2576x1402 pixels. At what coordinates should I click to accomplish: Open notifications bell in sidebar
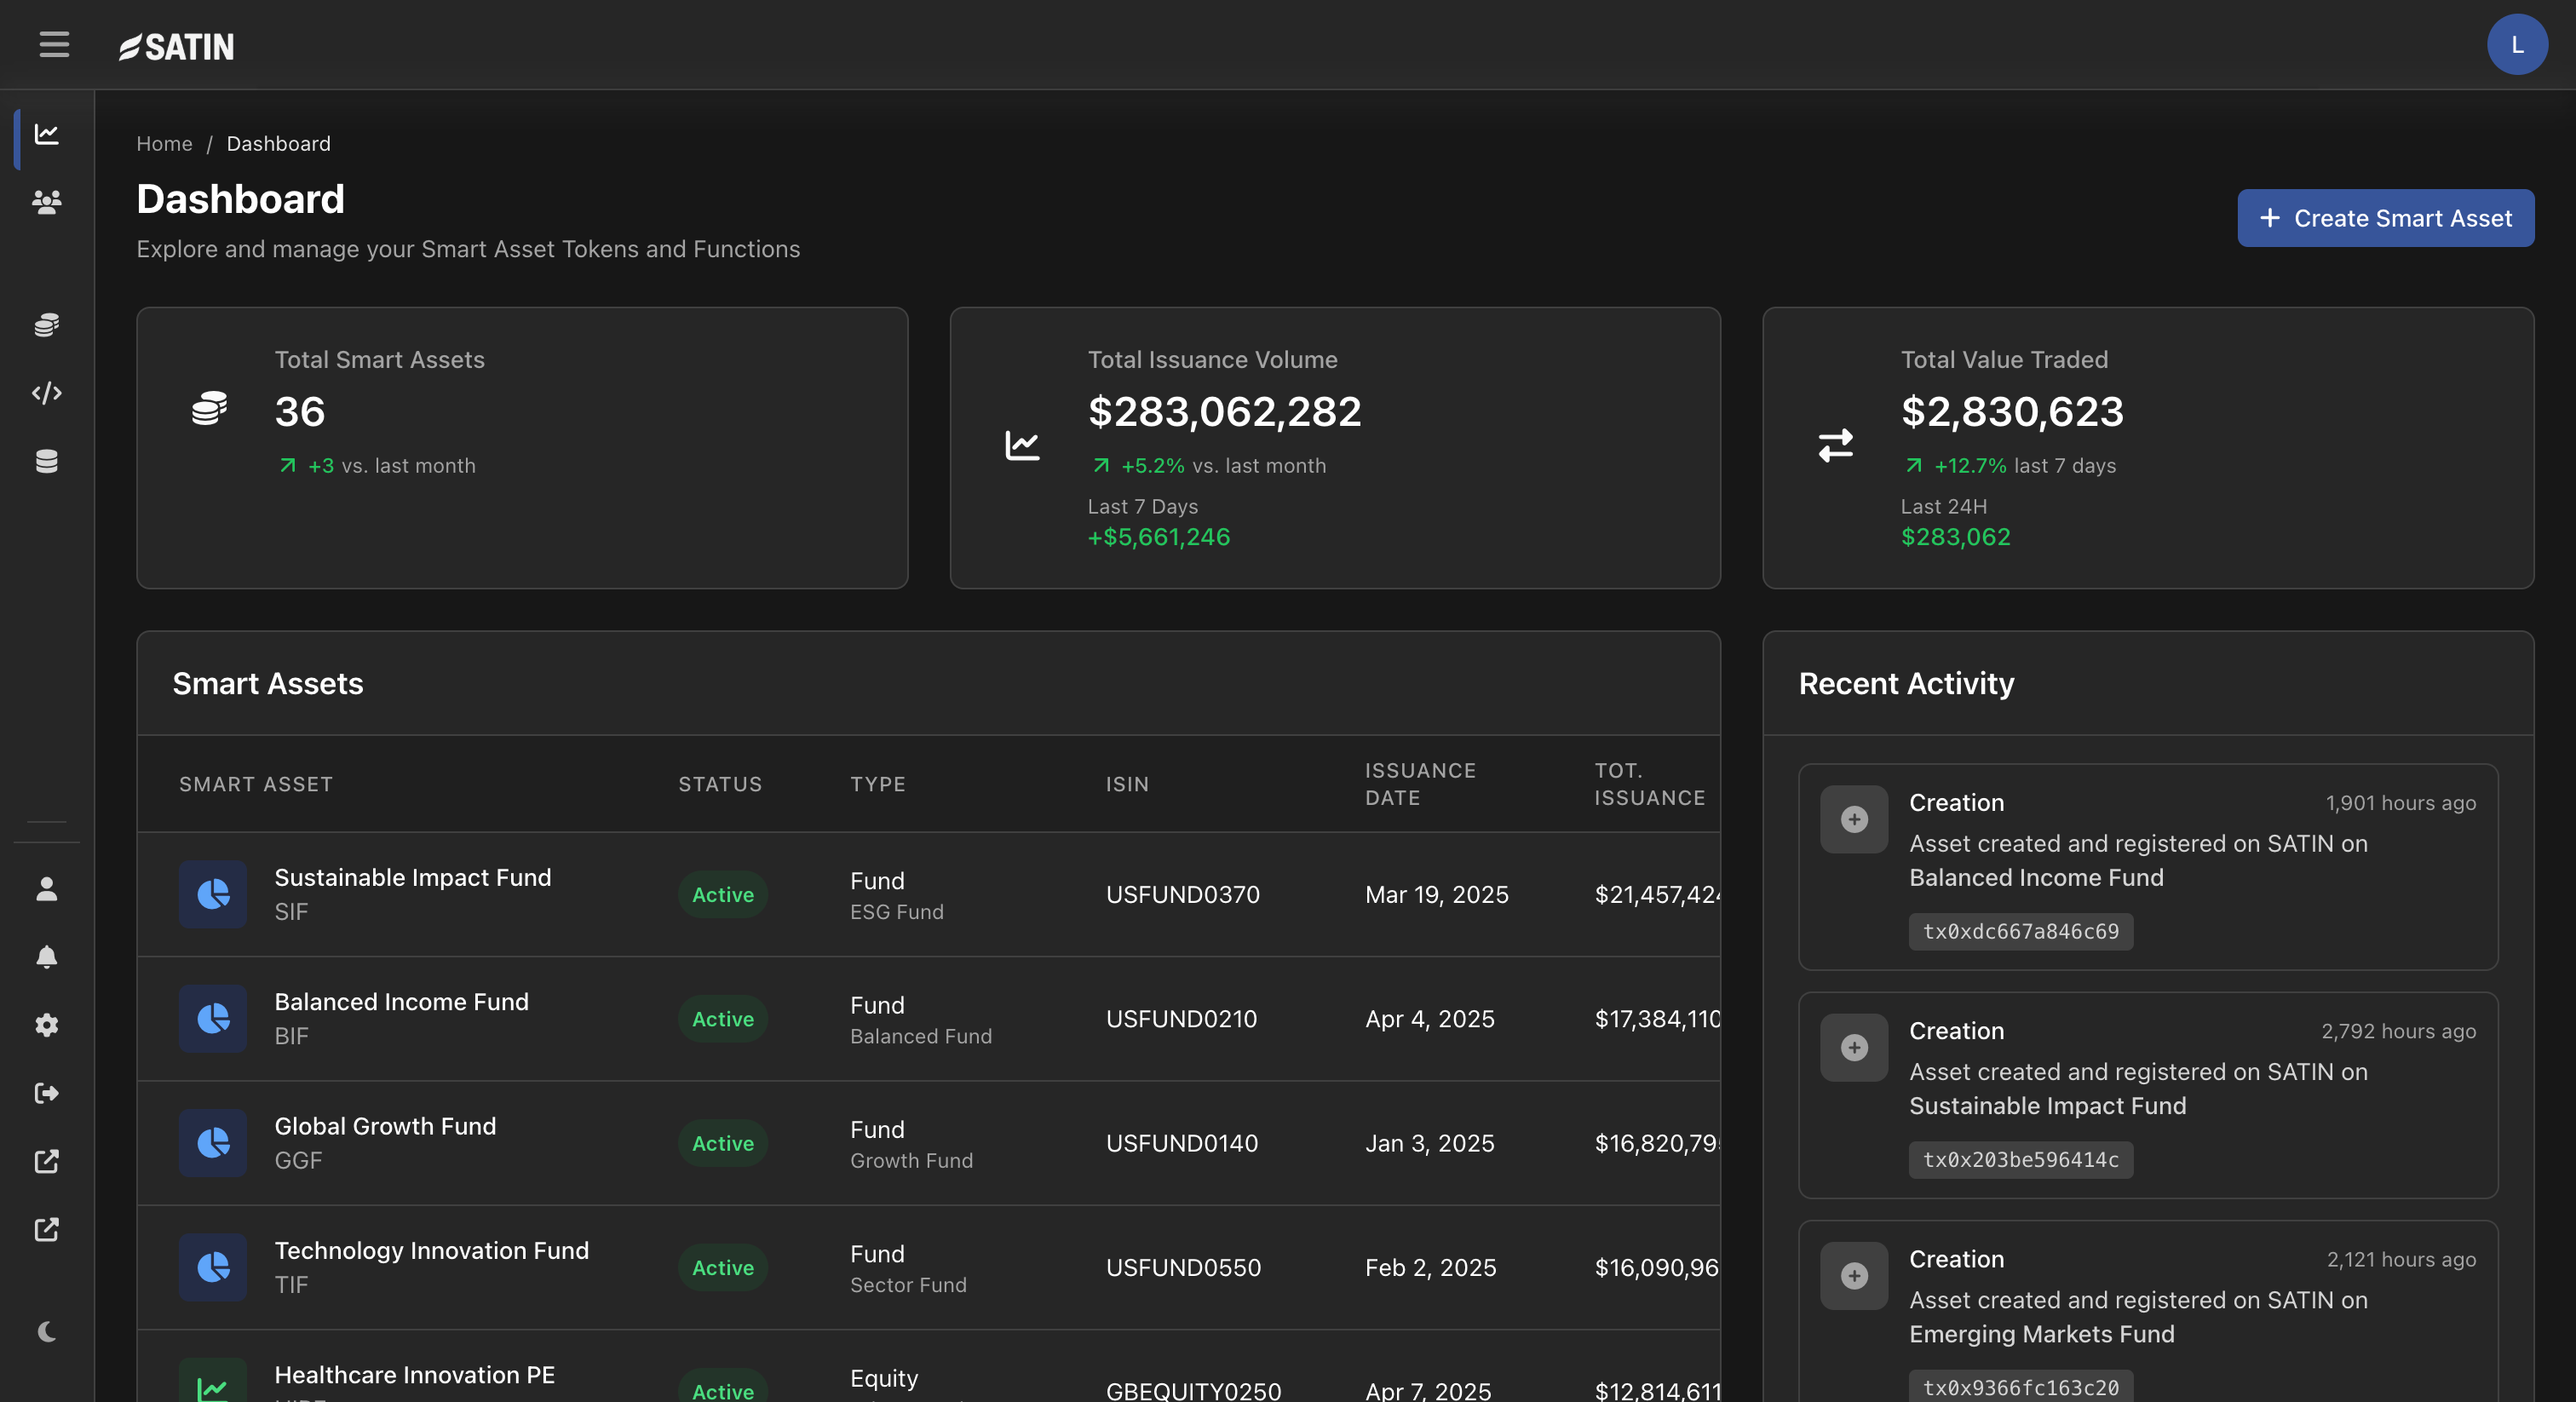point(47,957)
